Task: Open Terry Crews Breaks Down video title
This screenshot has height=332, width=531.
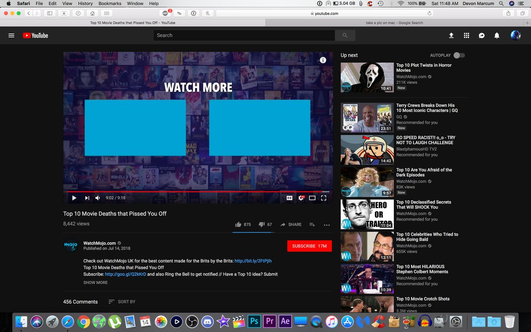Action: (x=427, y=108)
